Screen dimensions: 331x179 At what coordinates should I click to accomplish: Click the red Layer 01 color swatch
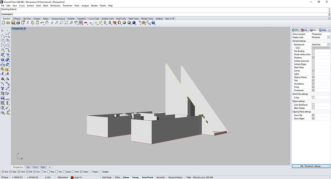tap(72, 177)
